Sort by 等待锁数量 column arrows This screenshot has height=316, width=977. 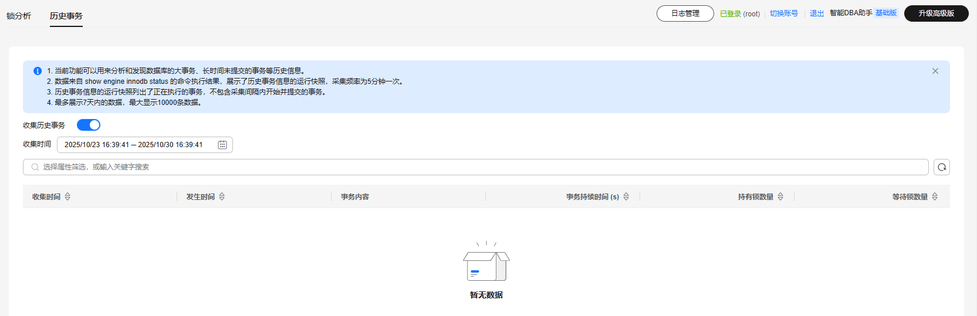tap(935, 197)
